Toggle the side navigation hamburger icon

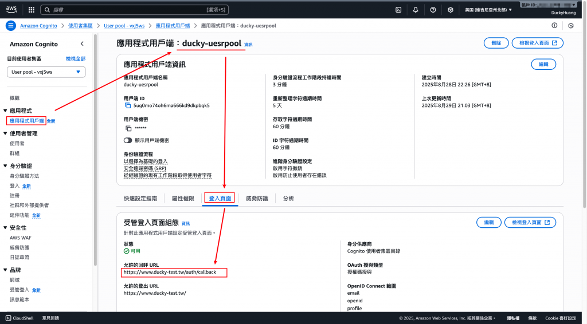tap(11, 26)
